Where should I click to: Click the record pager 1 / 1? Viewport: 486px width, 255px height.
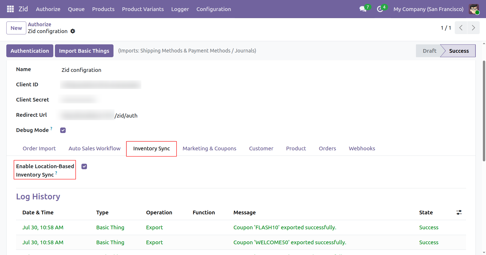pos(446,28)
